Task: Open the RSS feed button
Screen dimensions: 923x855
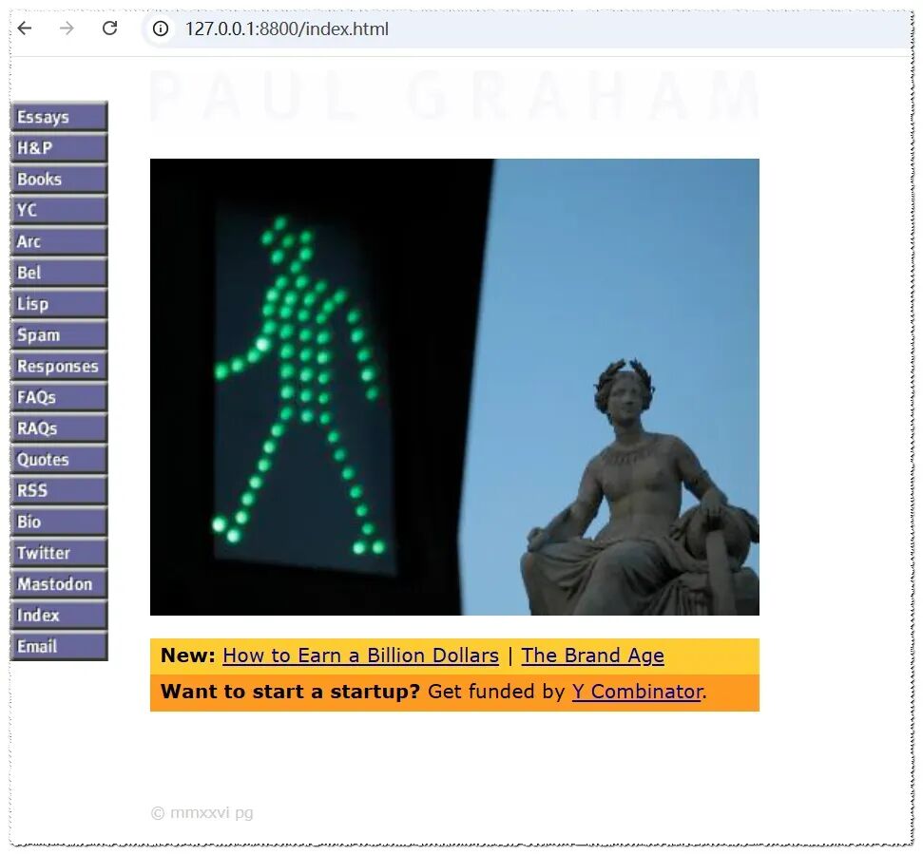Action: click(59, 490)
